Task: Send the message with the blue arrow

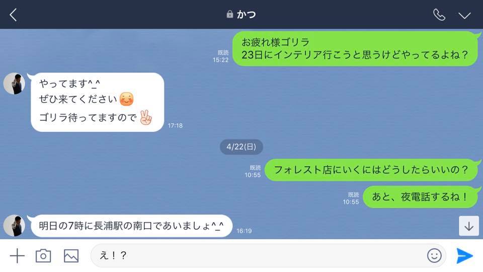Action: pyautogui.click(x=464, y=256)
